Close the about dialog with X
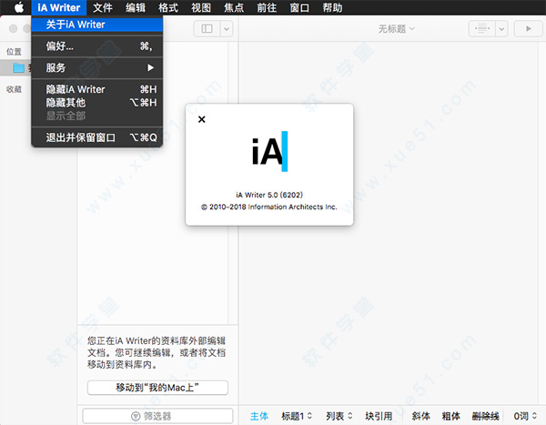The width and height of the screenshot is (546, 425). pos(202,119)
